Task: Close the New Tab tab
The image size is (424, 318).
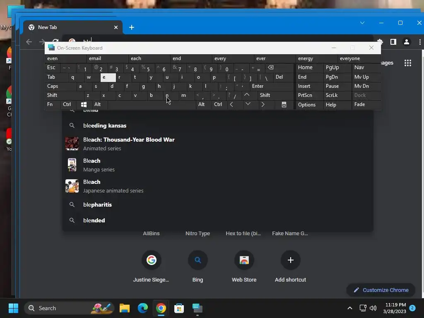Action: pyautogui.click(x=116, y=27)
